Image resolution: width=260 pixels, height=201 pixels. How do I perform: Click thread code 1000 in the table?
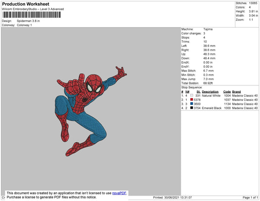pos(227,108)
